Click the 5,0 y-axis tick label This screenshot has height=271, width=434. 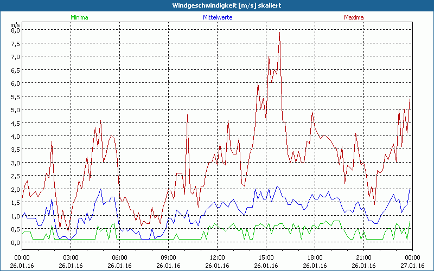[x=15, y=110]
